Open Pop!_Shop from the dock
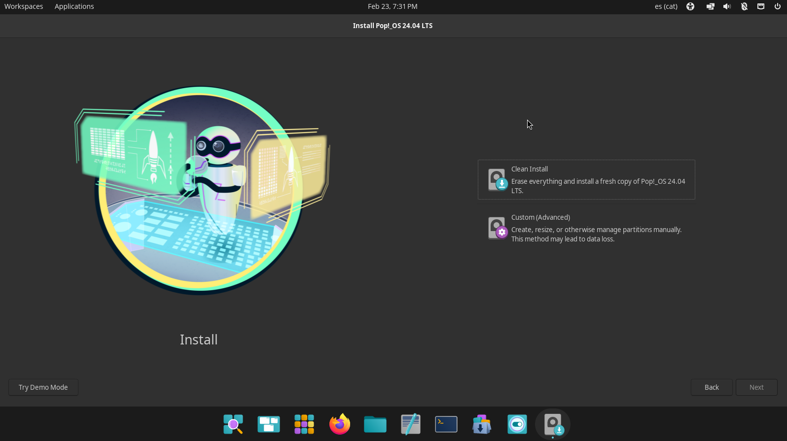Image resolution: width=787 pixels, height=441 pixels. pyautogui.click(x=482, y=424)
